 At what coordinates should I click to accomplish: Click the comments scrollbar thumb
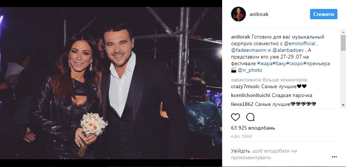point(343,43)
